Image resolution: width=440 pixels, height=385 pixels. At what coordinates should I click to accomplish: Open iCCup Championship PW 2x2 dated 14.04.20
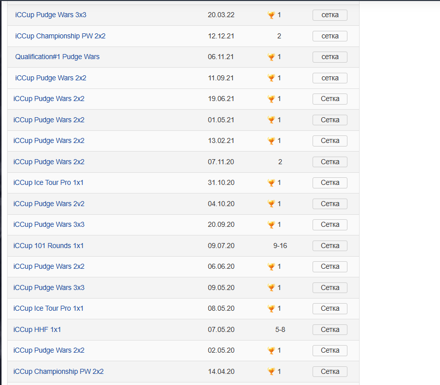[58, 371]
